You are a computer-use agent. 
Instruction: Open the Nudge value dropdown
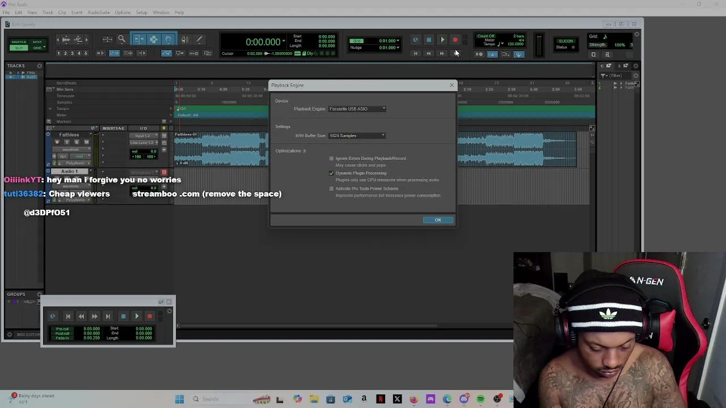[x=398, y=48]
